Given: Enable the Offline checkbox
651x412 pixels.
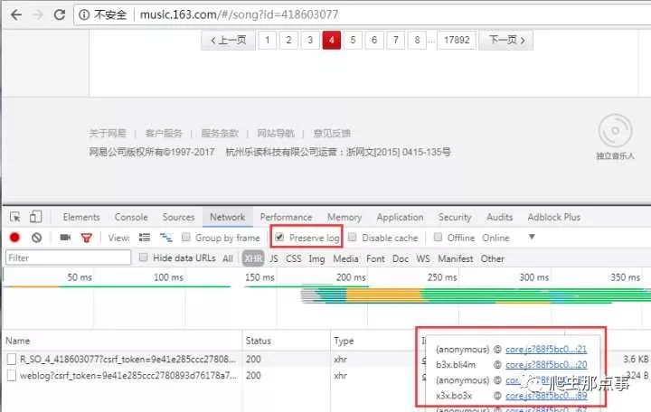Looking at the screenshot, I should coord(438,237).
